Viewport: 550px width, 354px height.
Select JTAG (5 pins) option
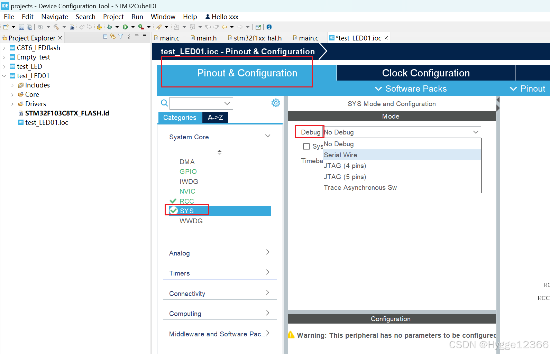click(x=402, y=177)
